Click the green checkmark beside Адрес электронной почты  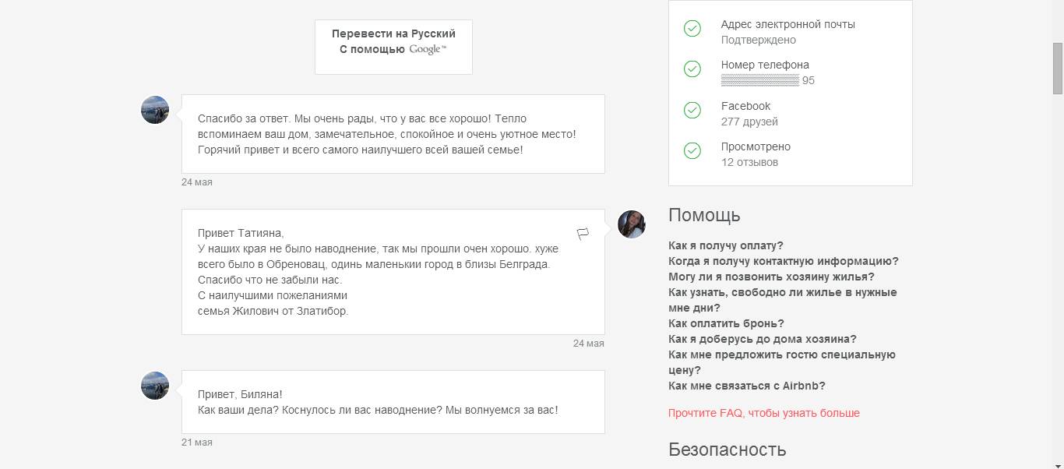[692, 29]
